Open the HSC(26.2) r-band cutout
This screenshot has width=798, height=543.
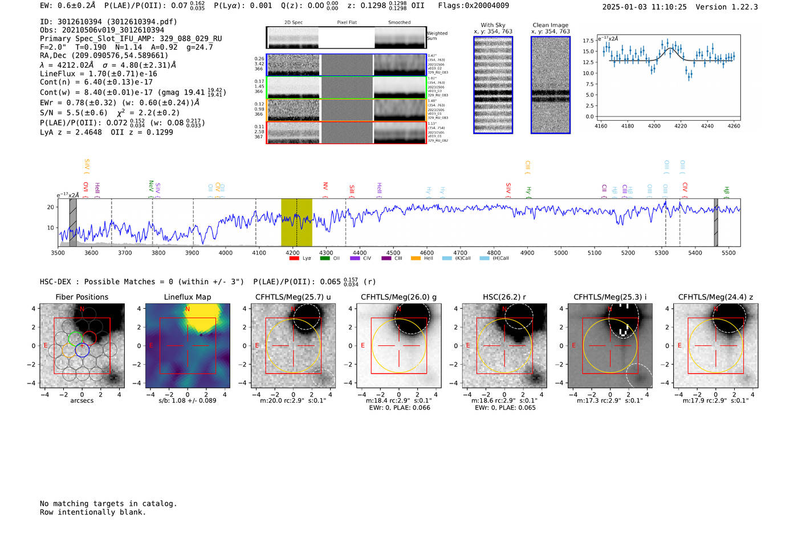point(504,346)
